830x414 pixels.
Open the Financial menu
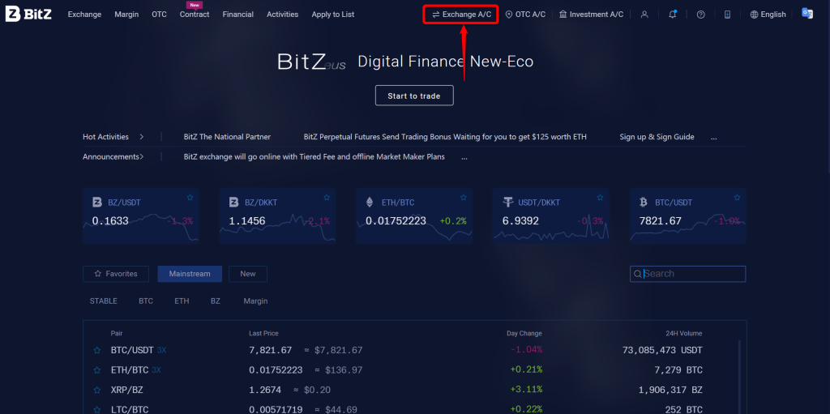tap(237, 15)
